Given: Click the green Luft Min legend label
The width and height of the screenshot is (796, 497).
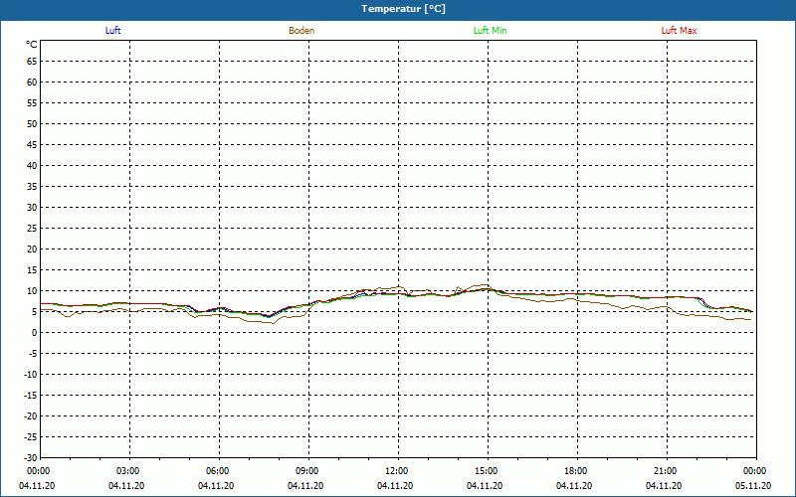Looking at the screenshot, I should (490, 31).
